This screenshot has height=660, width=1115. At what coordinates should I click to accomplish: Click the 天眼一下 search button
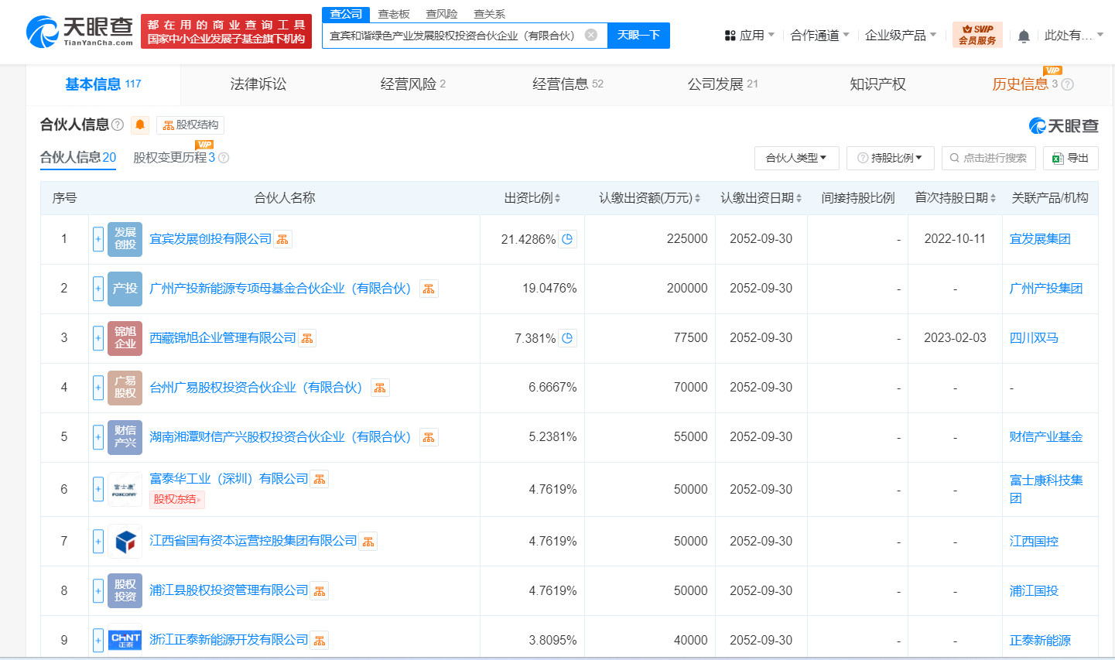[x=638, y=36]
